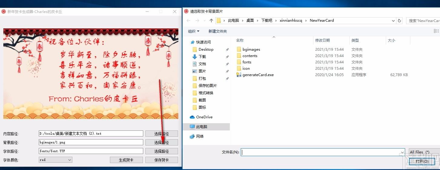Screen dimensions: 440x170
Task: Open the 组织 organize menu
Action: coord(194,31)
